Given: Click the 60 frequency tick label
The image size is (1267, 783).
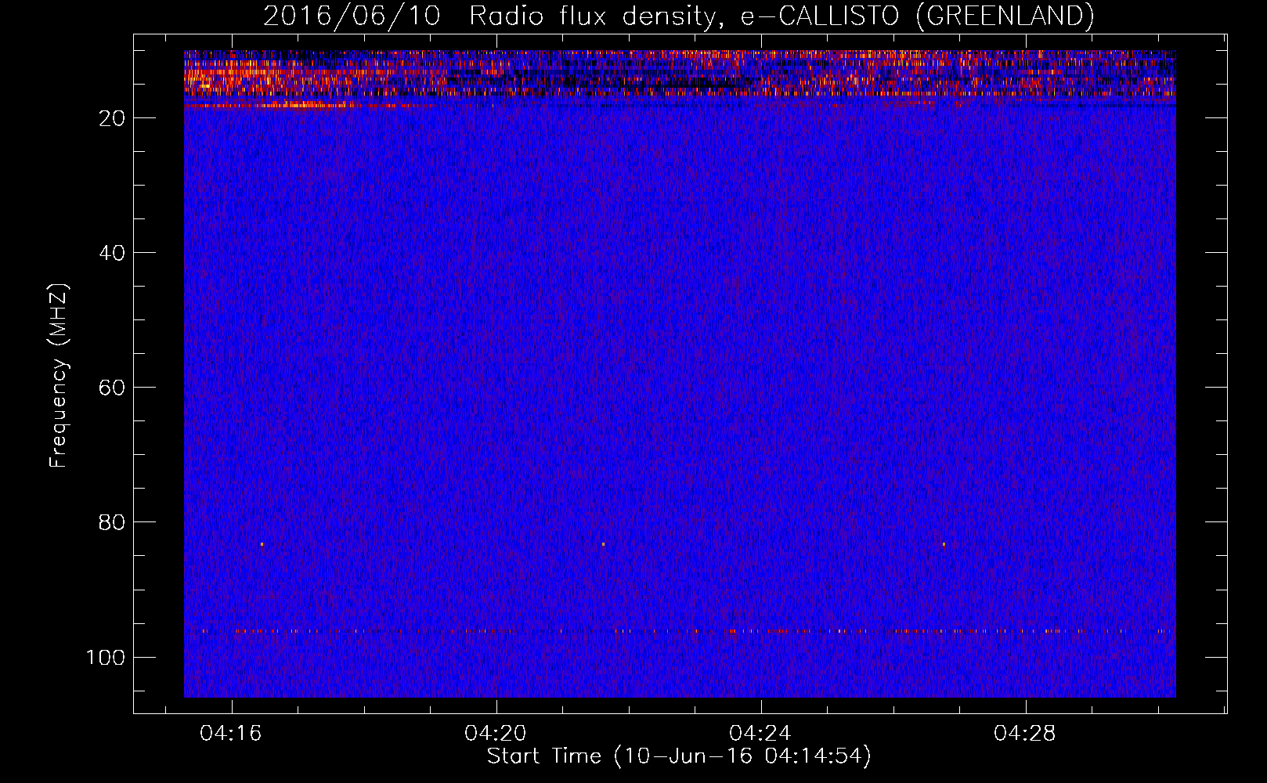Looking at the screenshot, I should pyautogui.click(x=113, y=388).
